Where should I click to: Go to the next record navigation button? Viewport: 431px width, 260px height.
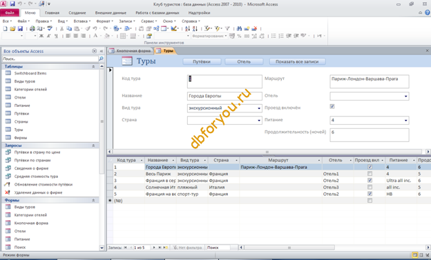pos(154,248)
